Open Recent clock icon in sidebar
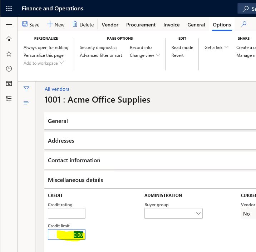 (x=9, y=69)
